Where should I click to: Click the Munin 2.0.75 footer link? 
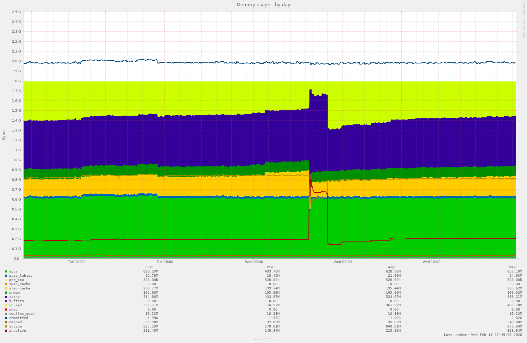click(x=263, y=339)
